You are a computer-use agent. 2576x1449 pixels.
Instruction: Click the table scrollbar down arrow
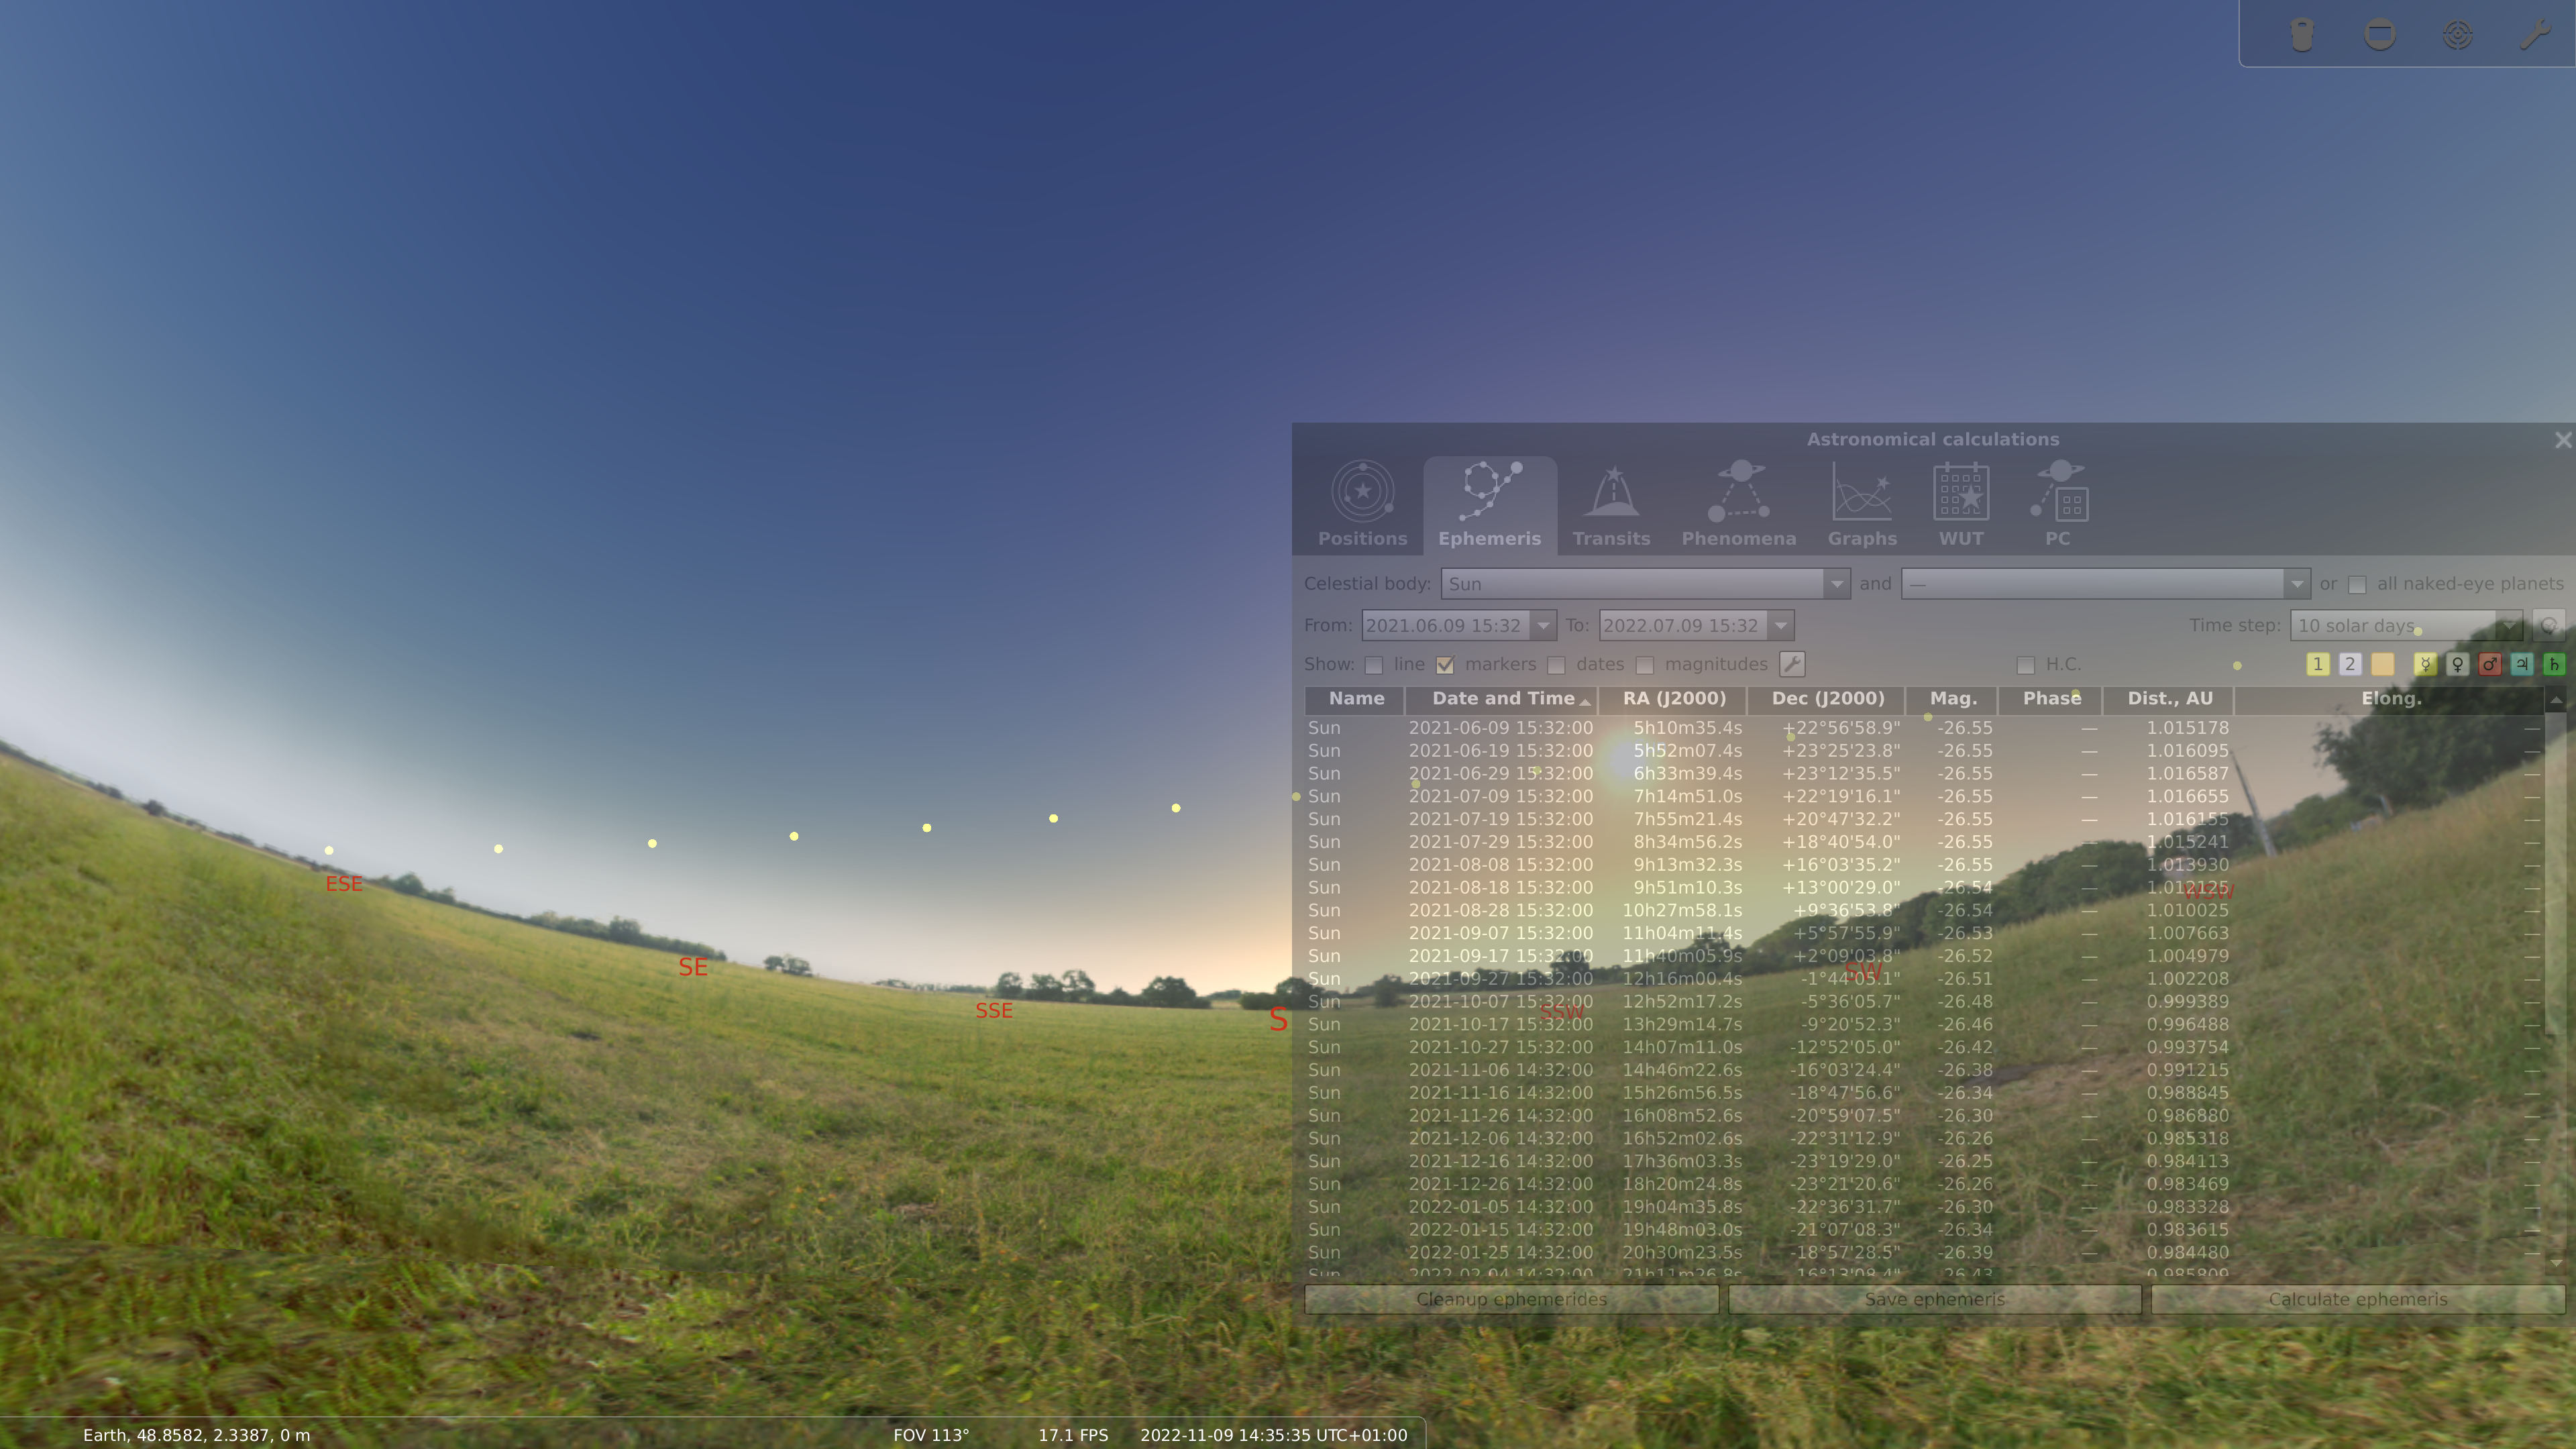point(2556,1263)
